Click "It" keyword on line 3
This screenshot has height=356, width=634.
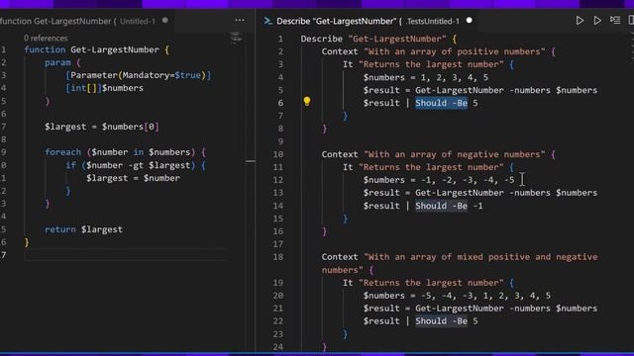coord(348,64)
